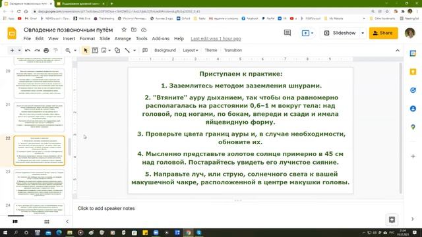422x237 pixels.
Task: Add a comment from toolbar
Action: pos(145,50)
